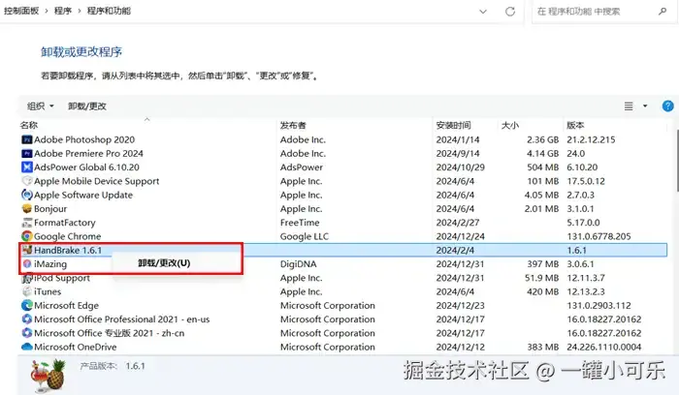The width and height of the screenshot is (679, 395).
Task: Click the AdsPower Global icon
Action: (x=27, y=167)
